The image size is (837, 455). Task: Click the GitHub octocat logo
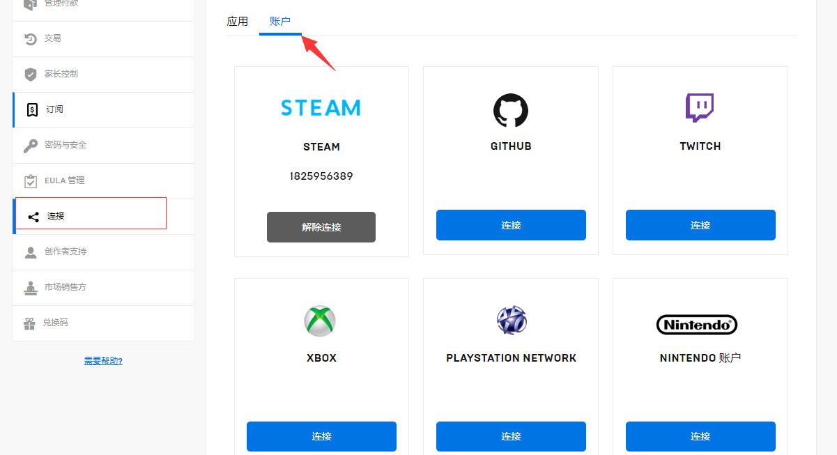511,110
